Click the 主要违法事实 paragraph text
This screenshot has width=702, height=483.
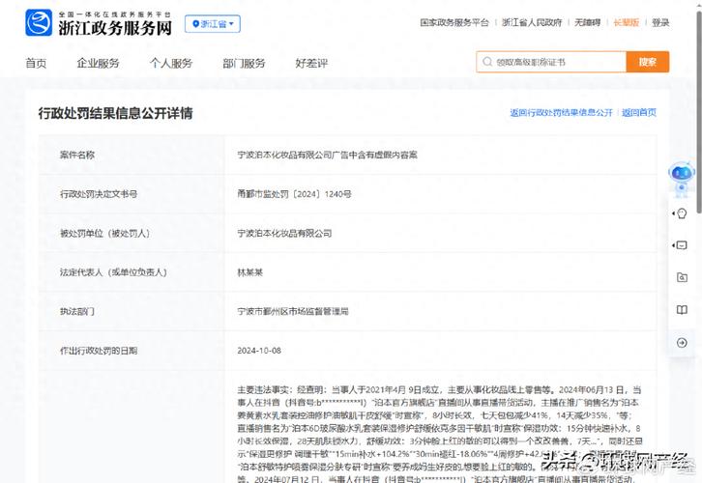(x=439, y=434)
